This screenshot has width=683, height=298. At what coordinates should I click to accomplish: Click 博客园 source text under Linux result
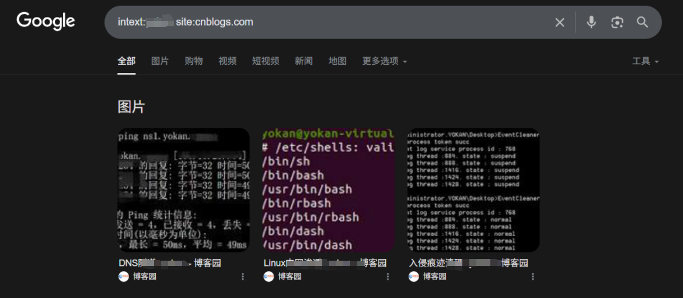290,276
